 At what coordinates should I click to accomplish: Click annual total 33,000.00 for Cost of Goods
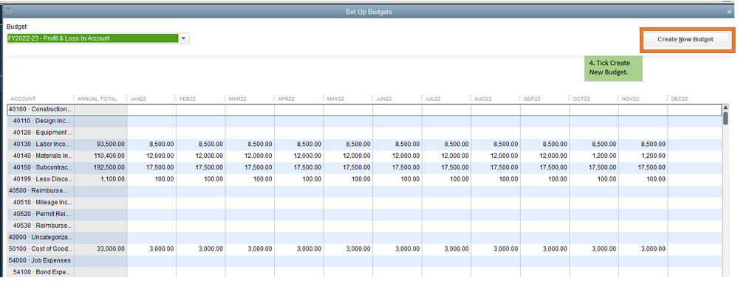(x=100, y=249)
